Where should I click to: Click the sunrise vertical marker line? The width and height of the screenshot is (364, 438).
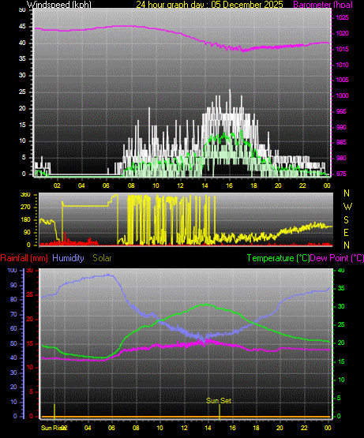(x=54, y=411)
